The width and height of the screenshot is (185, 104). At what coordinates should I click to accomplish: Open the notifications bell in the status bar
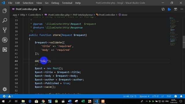(x=181, y=96)
